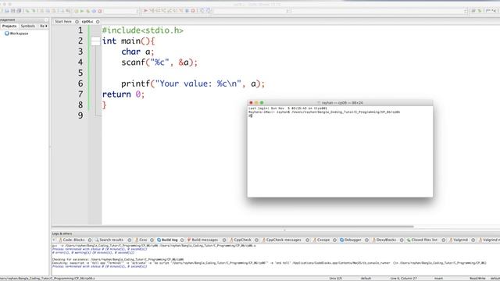Click the blue Rebuild icon

[94, 11]
